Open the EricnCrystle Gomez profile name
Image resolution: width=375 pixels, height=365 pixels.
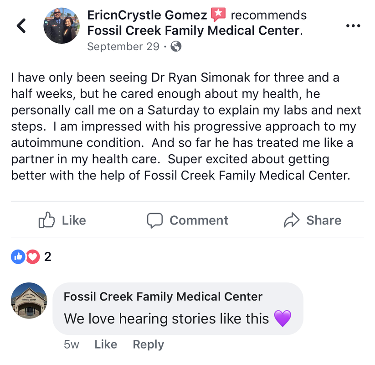(x=147, y=16)
